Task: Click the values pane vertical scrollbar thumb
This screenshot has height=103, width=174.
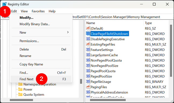Action: click(x=171, y=51)
